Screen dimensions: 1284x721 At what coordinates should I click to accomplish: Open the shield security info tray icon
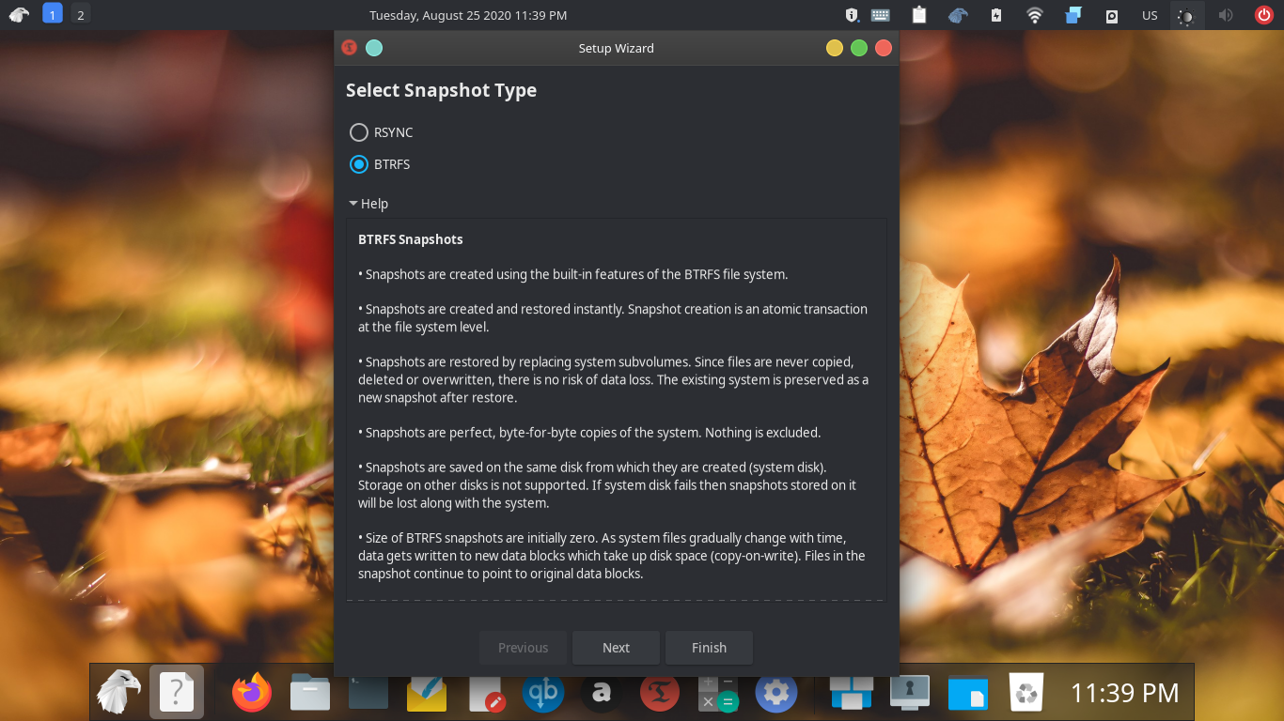point(852,15)
